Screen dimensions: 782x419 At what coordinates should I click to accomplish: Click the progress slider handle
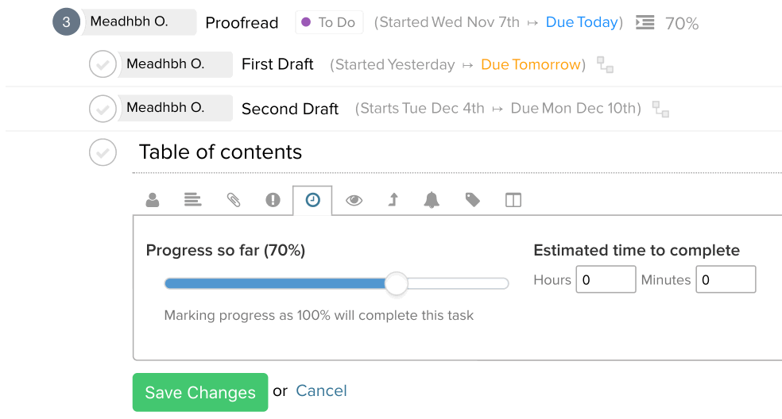click(397, 283)
